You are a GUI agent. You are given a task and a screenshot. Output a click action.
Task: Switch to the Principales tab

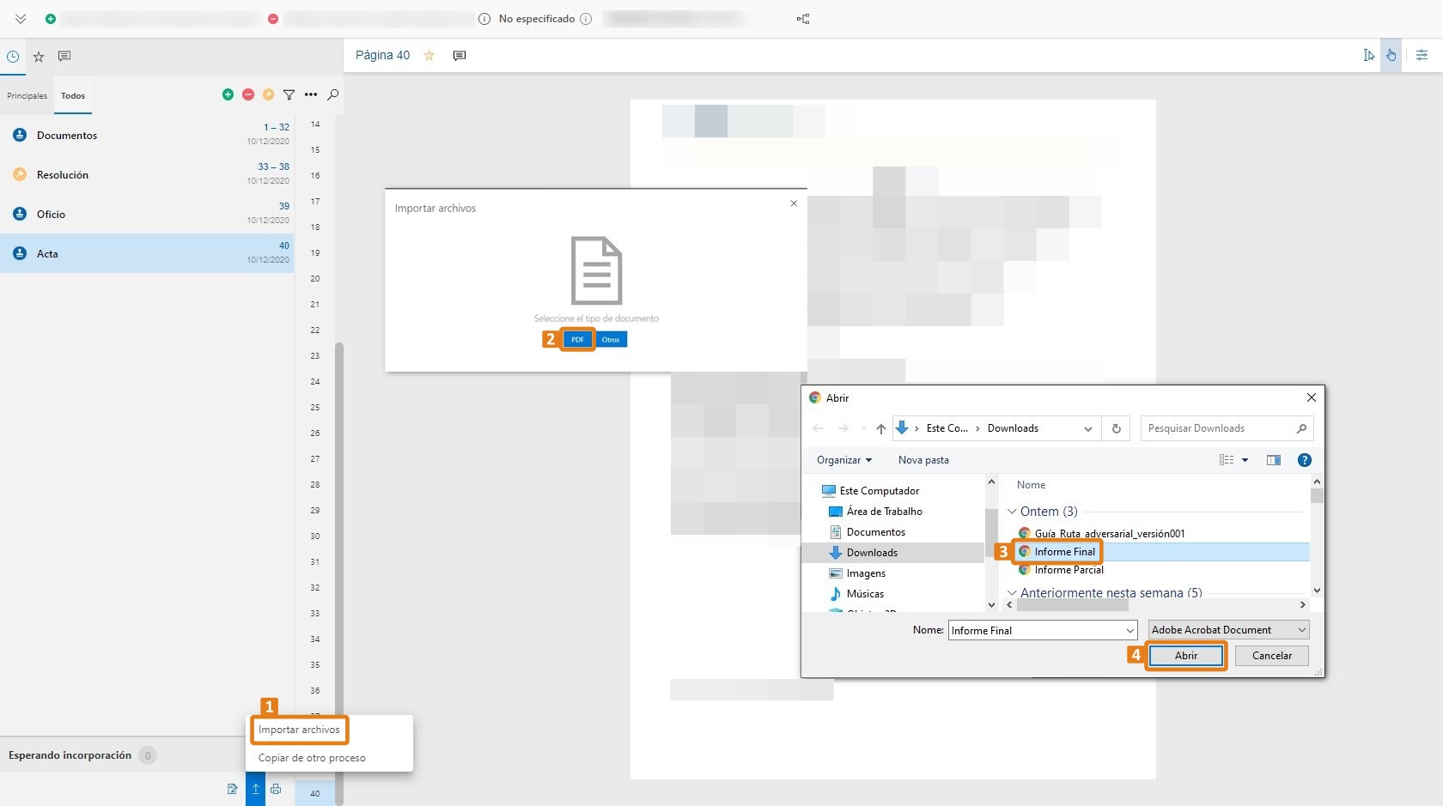coord(27,96)
